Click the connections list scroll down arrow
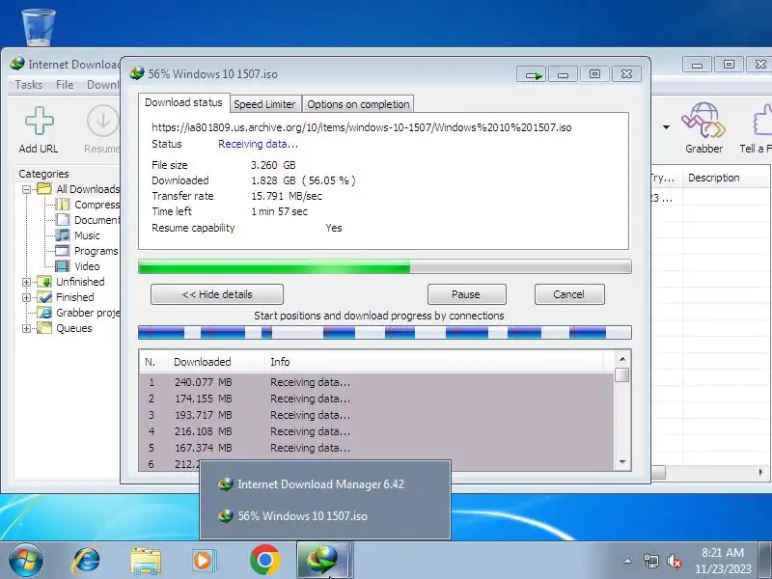This screenshot has height=579, width=772. [x=622, y=462]
